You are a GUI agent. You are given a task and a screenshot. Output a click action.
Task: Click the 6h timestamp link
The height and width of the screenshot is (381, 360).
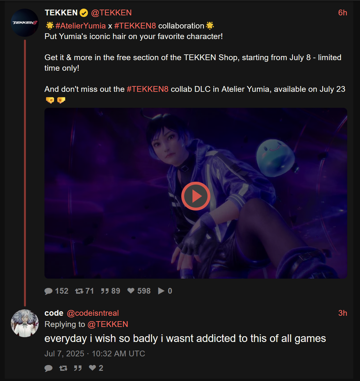point(342,12)
